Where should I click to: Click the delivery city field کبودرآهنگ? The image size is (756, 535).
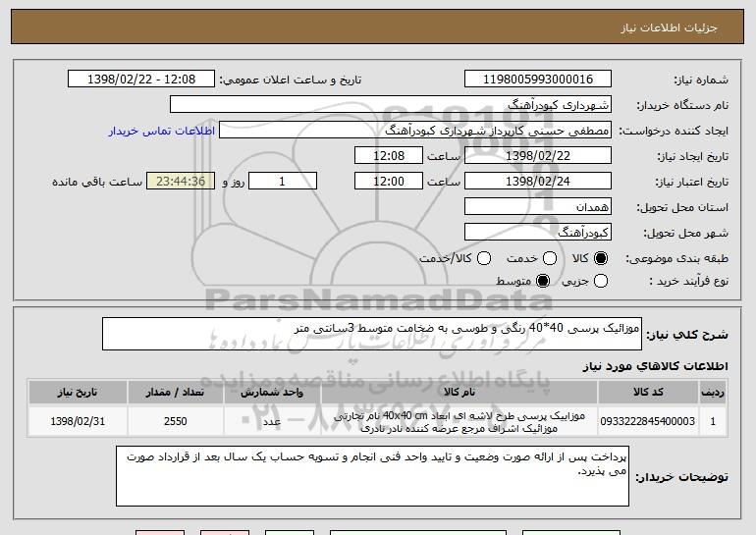tap(538, 233)
